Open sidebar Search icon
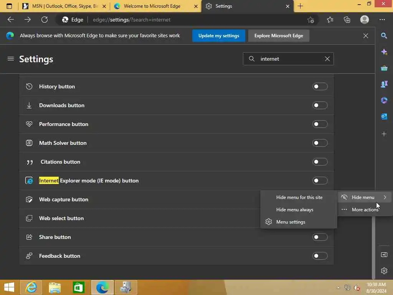Screen dimensions: 393x295 coord(384,36)
